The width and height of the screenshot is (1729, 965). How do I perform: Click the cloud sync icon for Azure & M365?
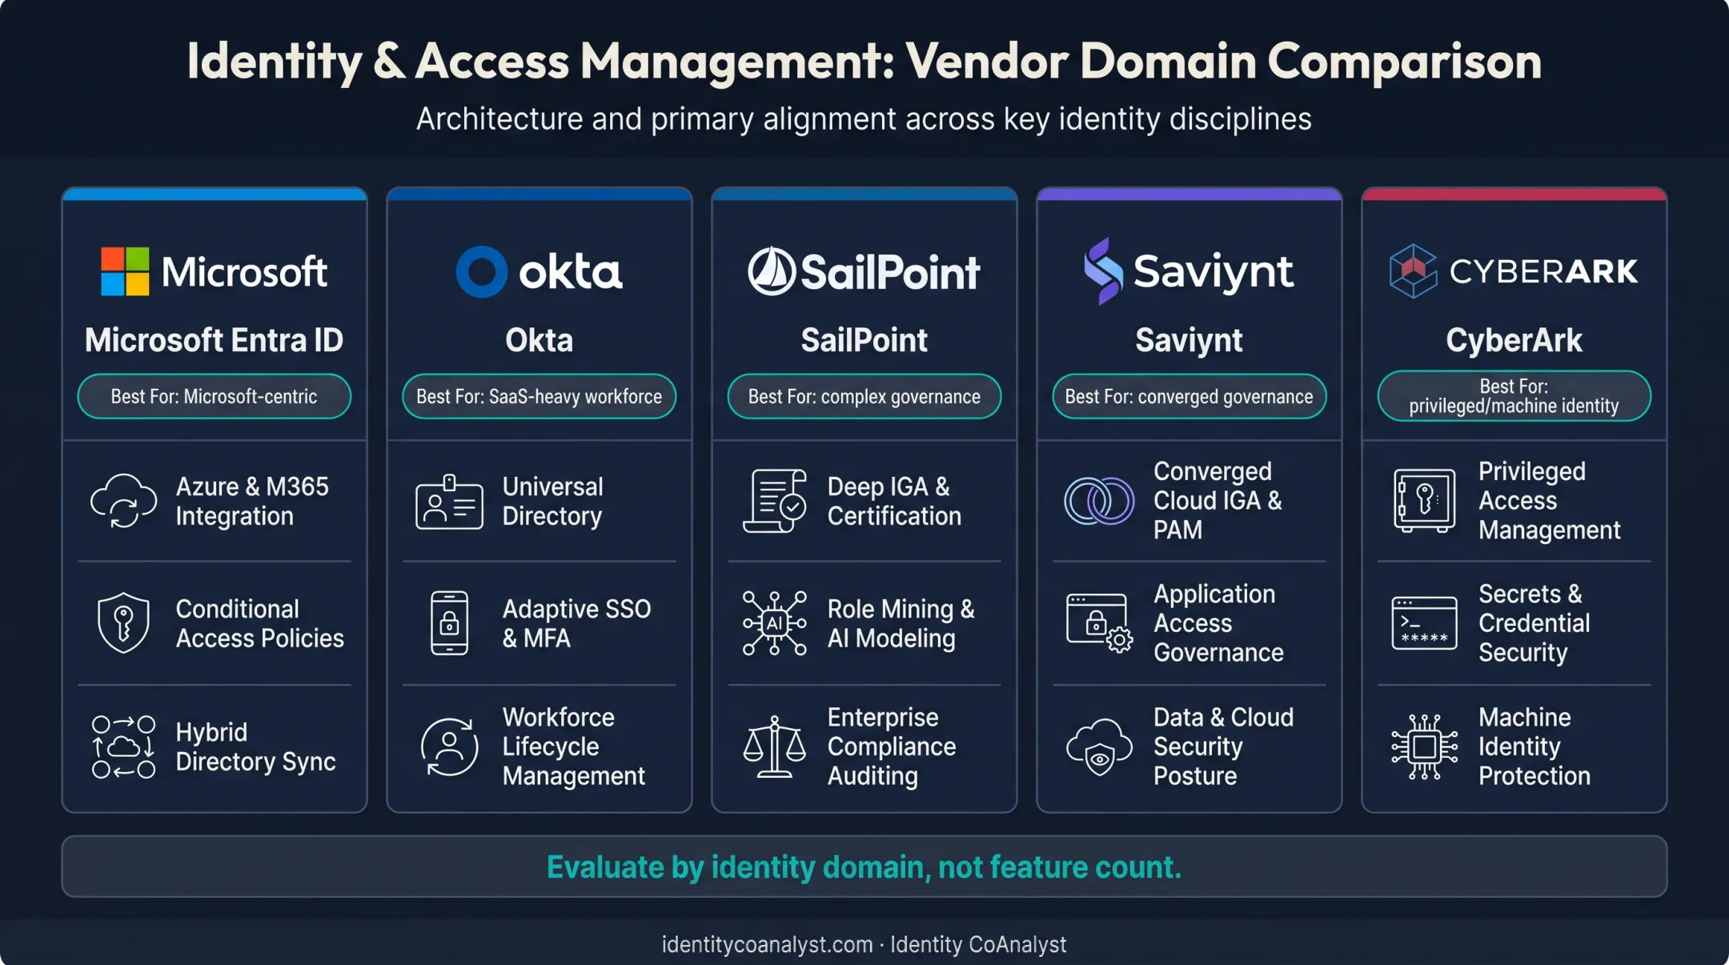123,501
